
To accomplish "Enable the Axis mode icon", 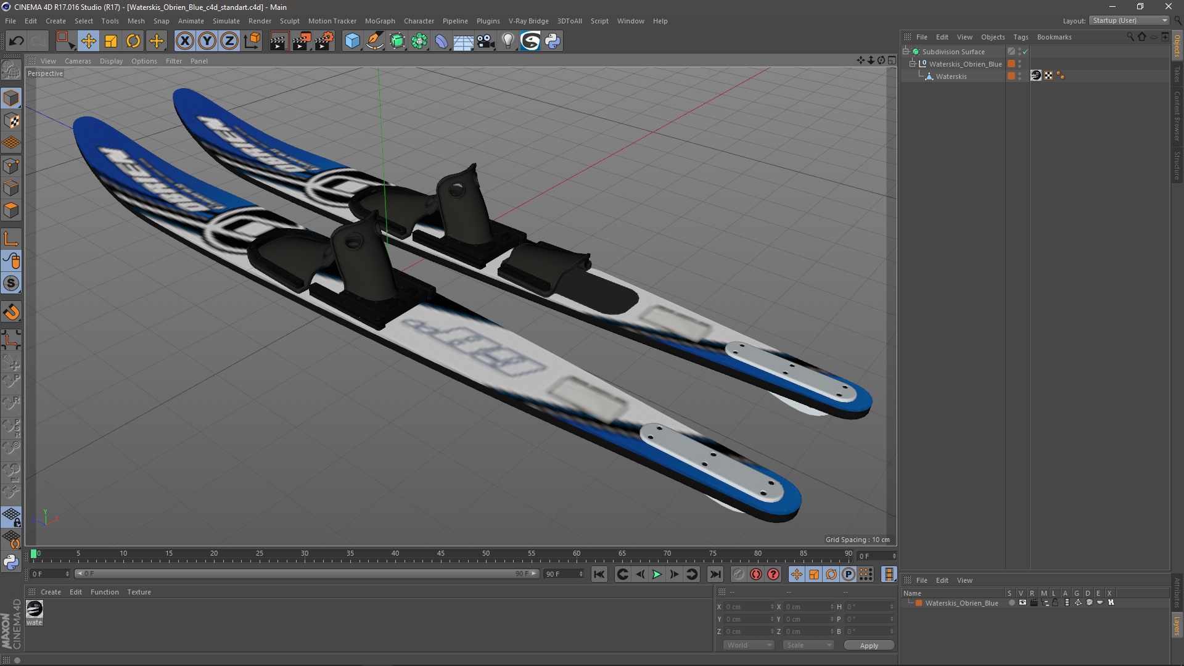I will pos(11,239).
